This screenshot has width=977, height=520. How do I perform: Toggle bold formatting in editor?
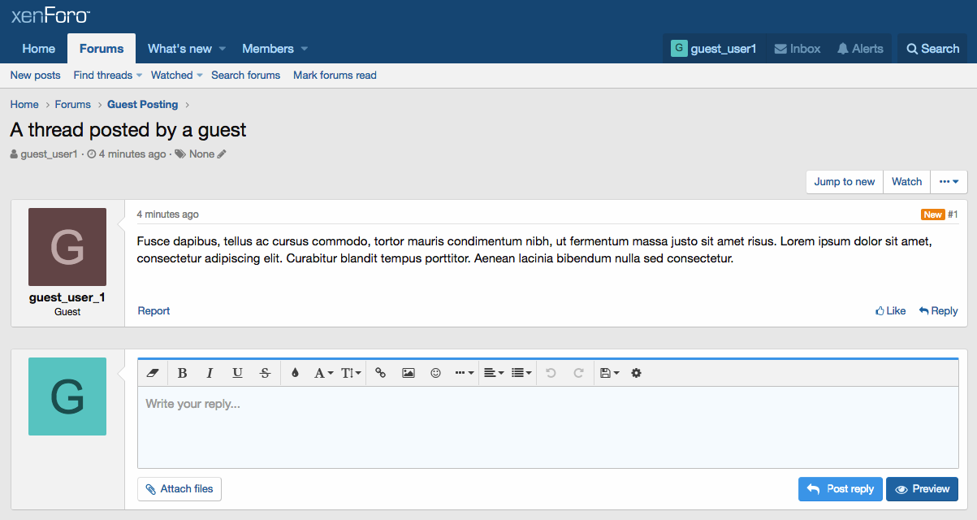(182, 373)
